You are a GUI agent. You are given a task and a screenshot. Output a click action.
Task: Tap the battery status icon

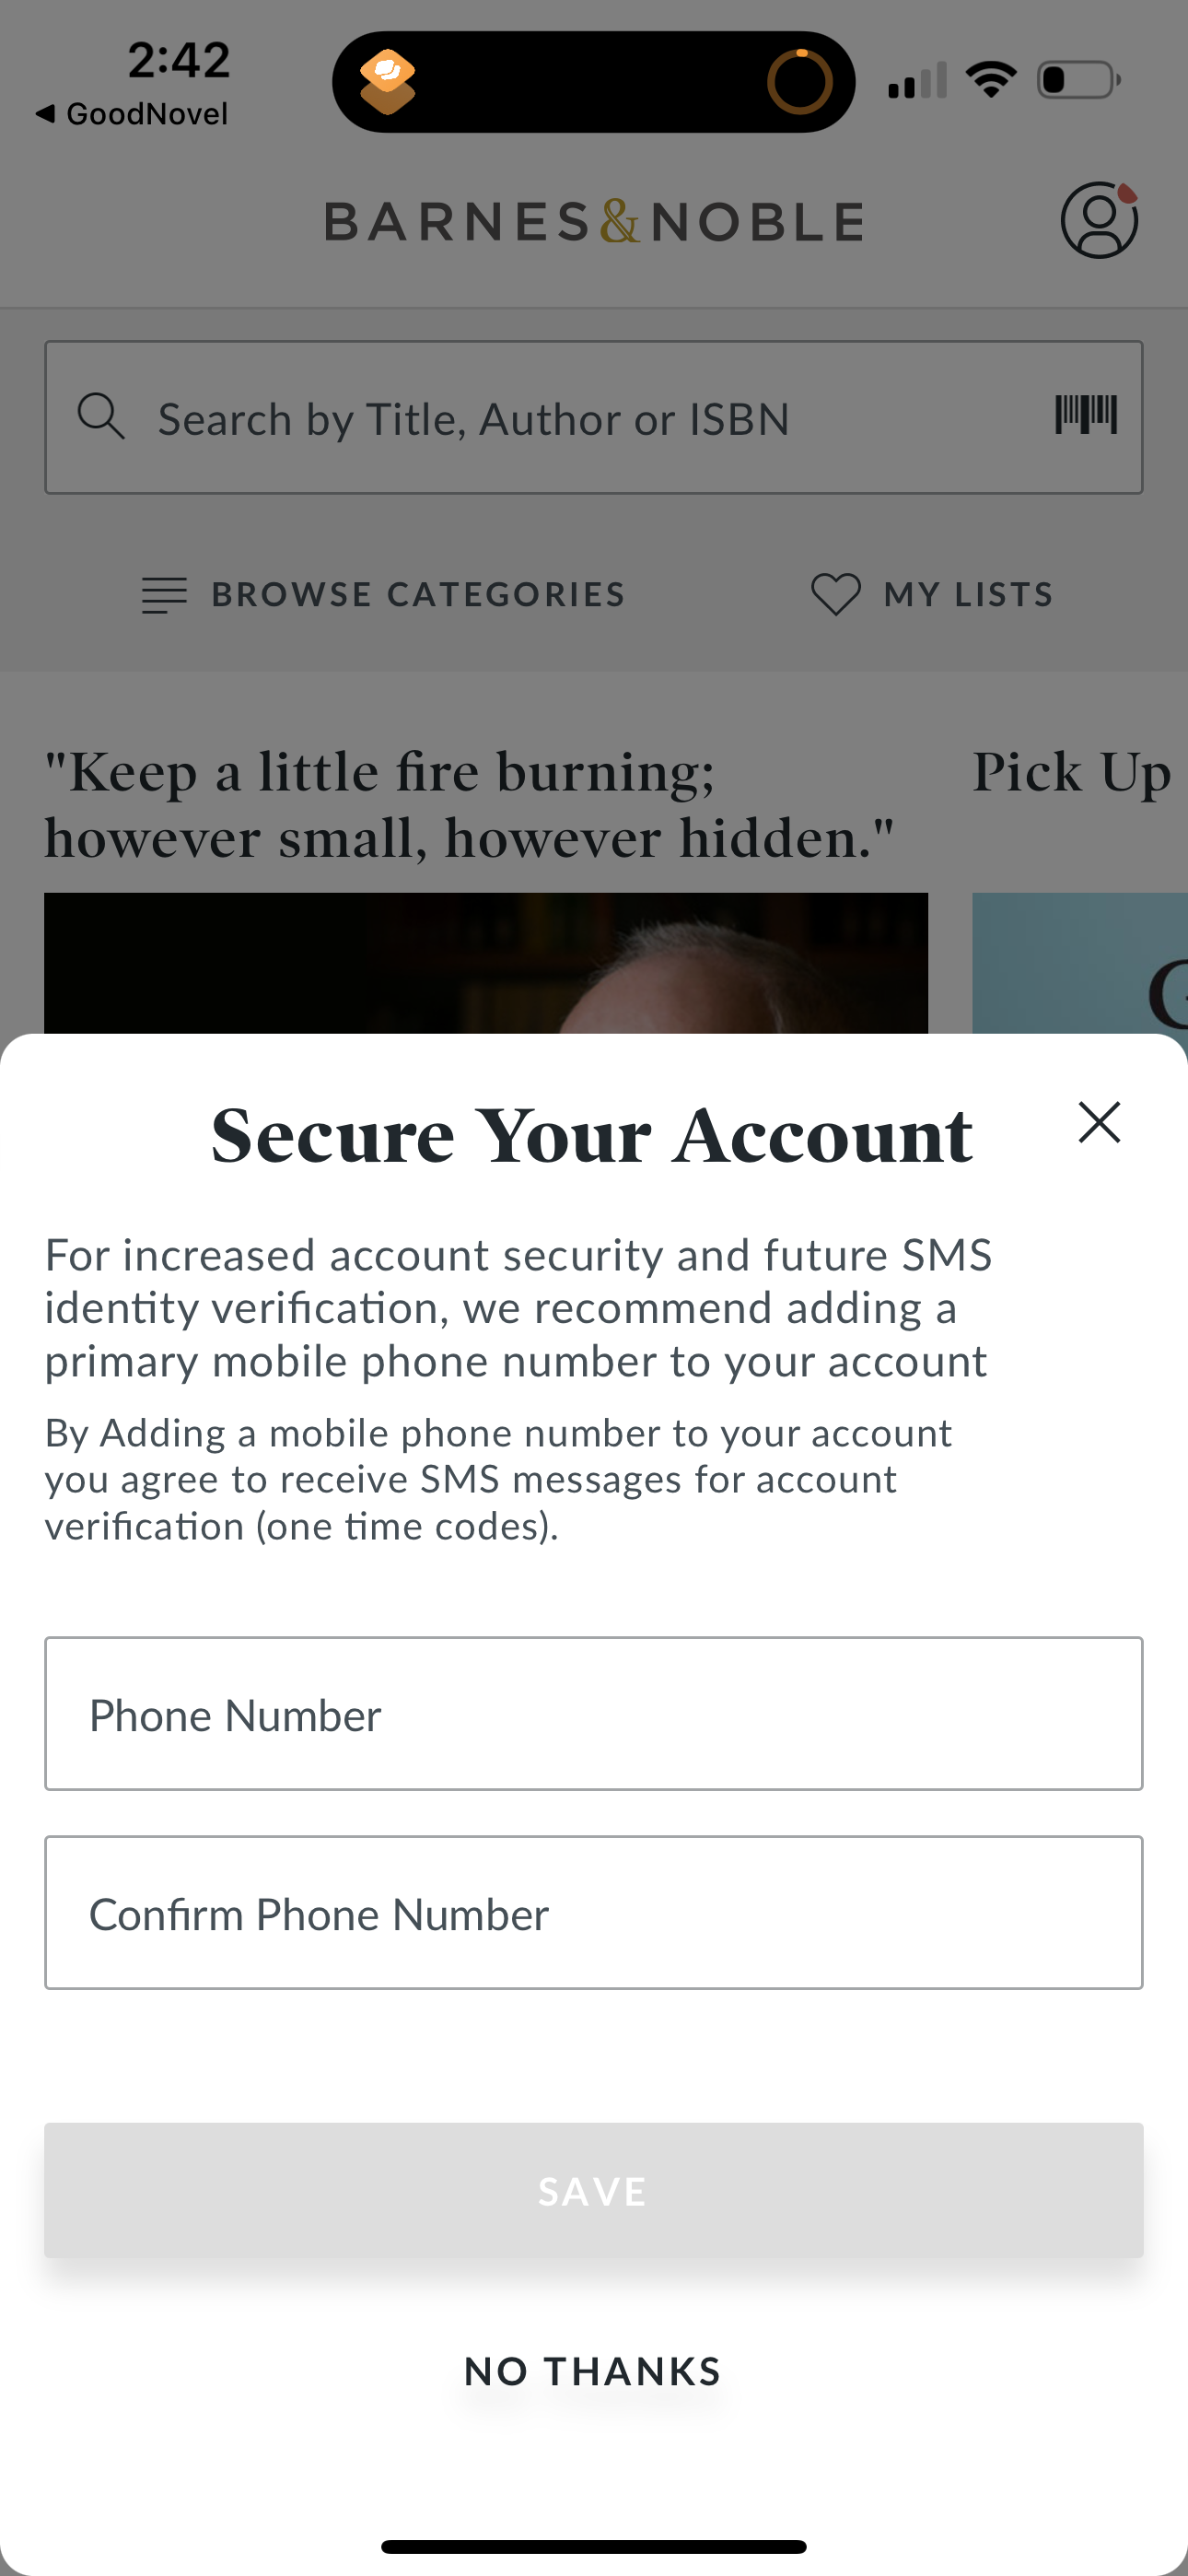click(x=1078, y=80)
